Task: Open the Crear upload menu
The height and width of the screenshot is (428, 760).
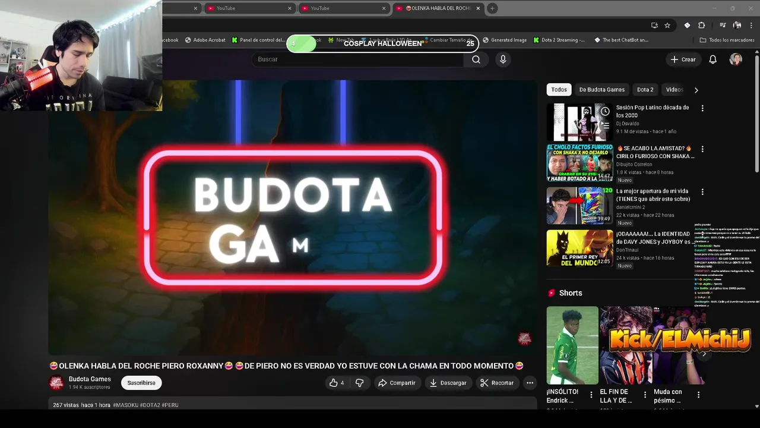Action: pos(683,59)
